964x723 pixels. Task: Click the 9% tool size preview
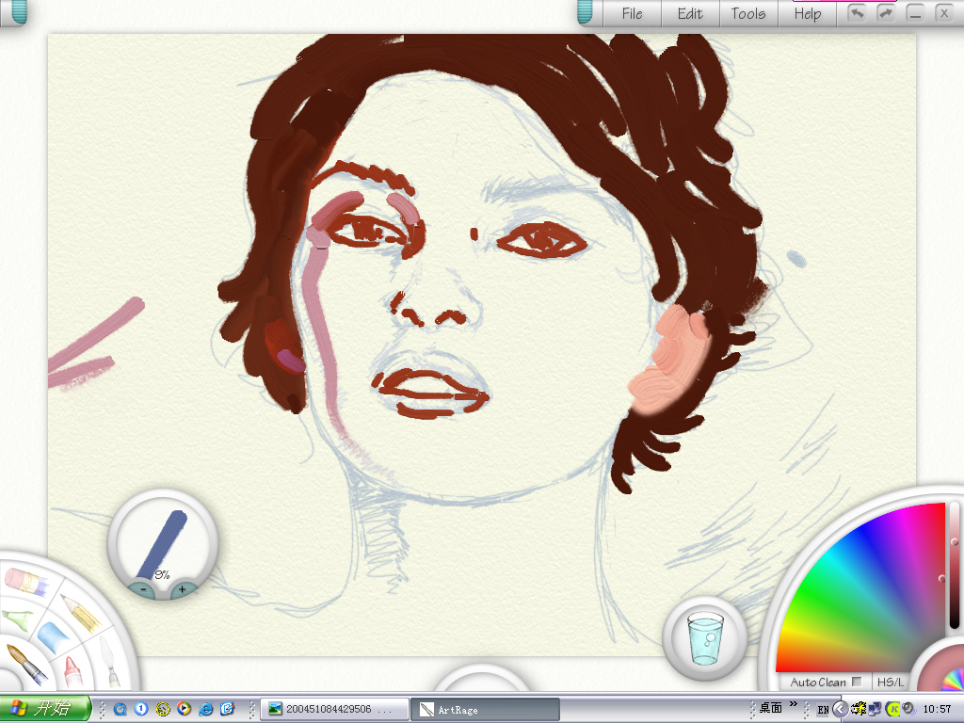162,542
